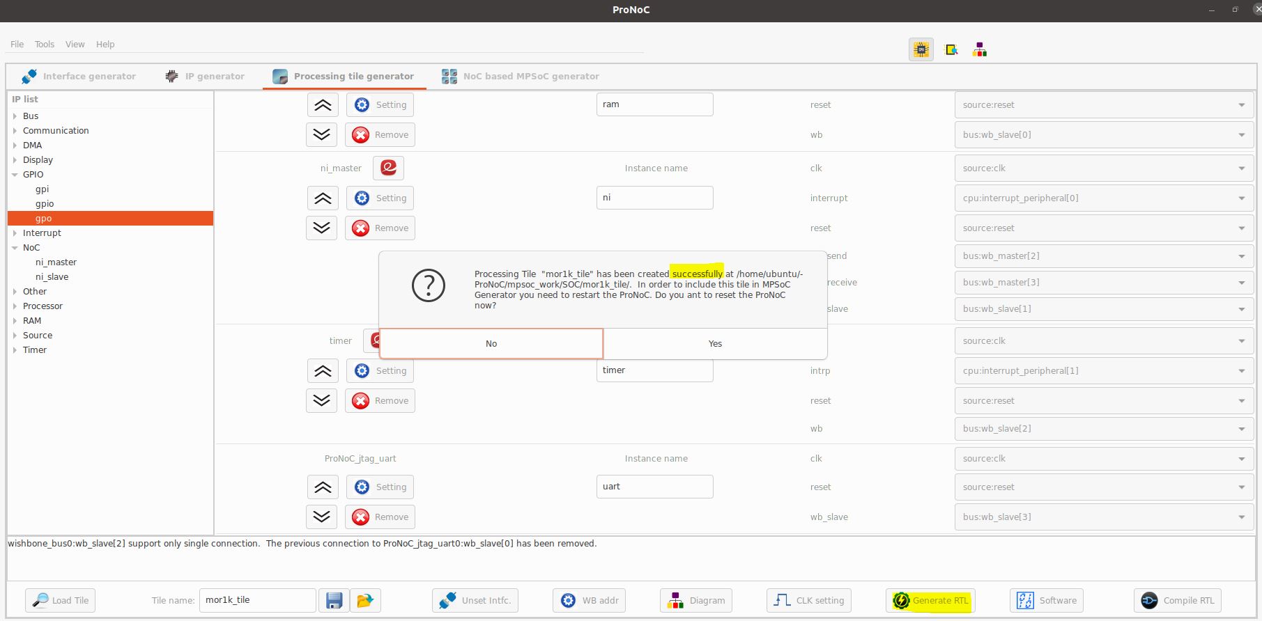The image size is (1262, 621).
Task: Expand the Bus category in IP list
Action: [15, 116]
